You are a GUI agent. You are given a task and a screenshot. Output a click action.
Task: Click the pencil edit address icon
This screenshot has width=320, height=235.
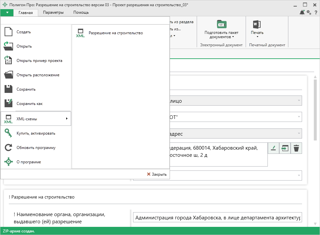pyautogui.click(x=273, y=148)
